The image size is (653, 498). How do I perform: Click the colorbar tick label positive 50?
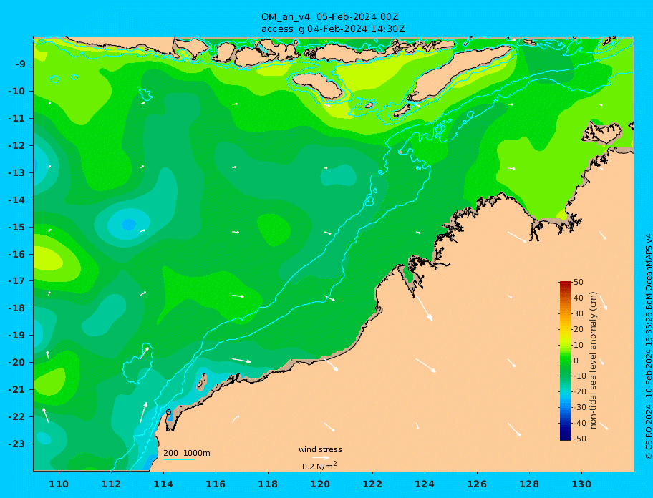pos(579,282)
